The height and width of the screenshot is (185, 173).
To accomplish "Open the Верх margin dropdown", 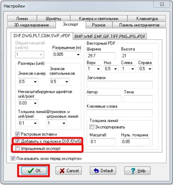I will [98, 69].
